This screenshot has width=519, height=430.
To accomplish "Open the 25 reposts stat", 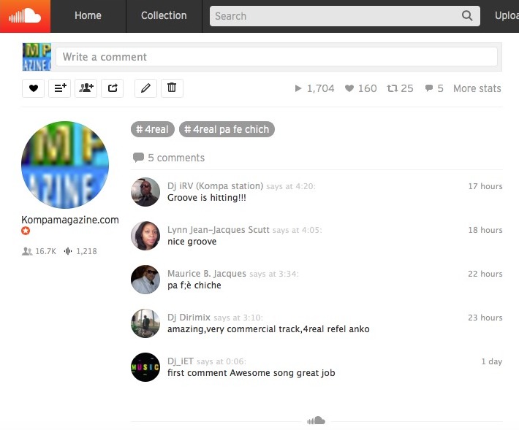I will pyautogui.click(x=400, y=88).
